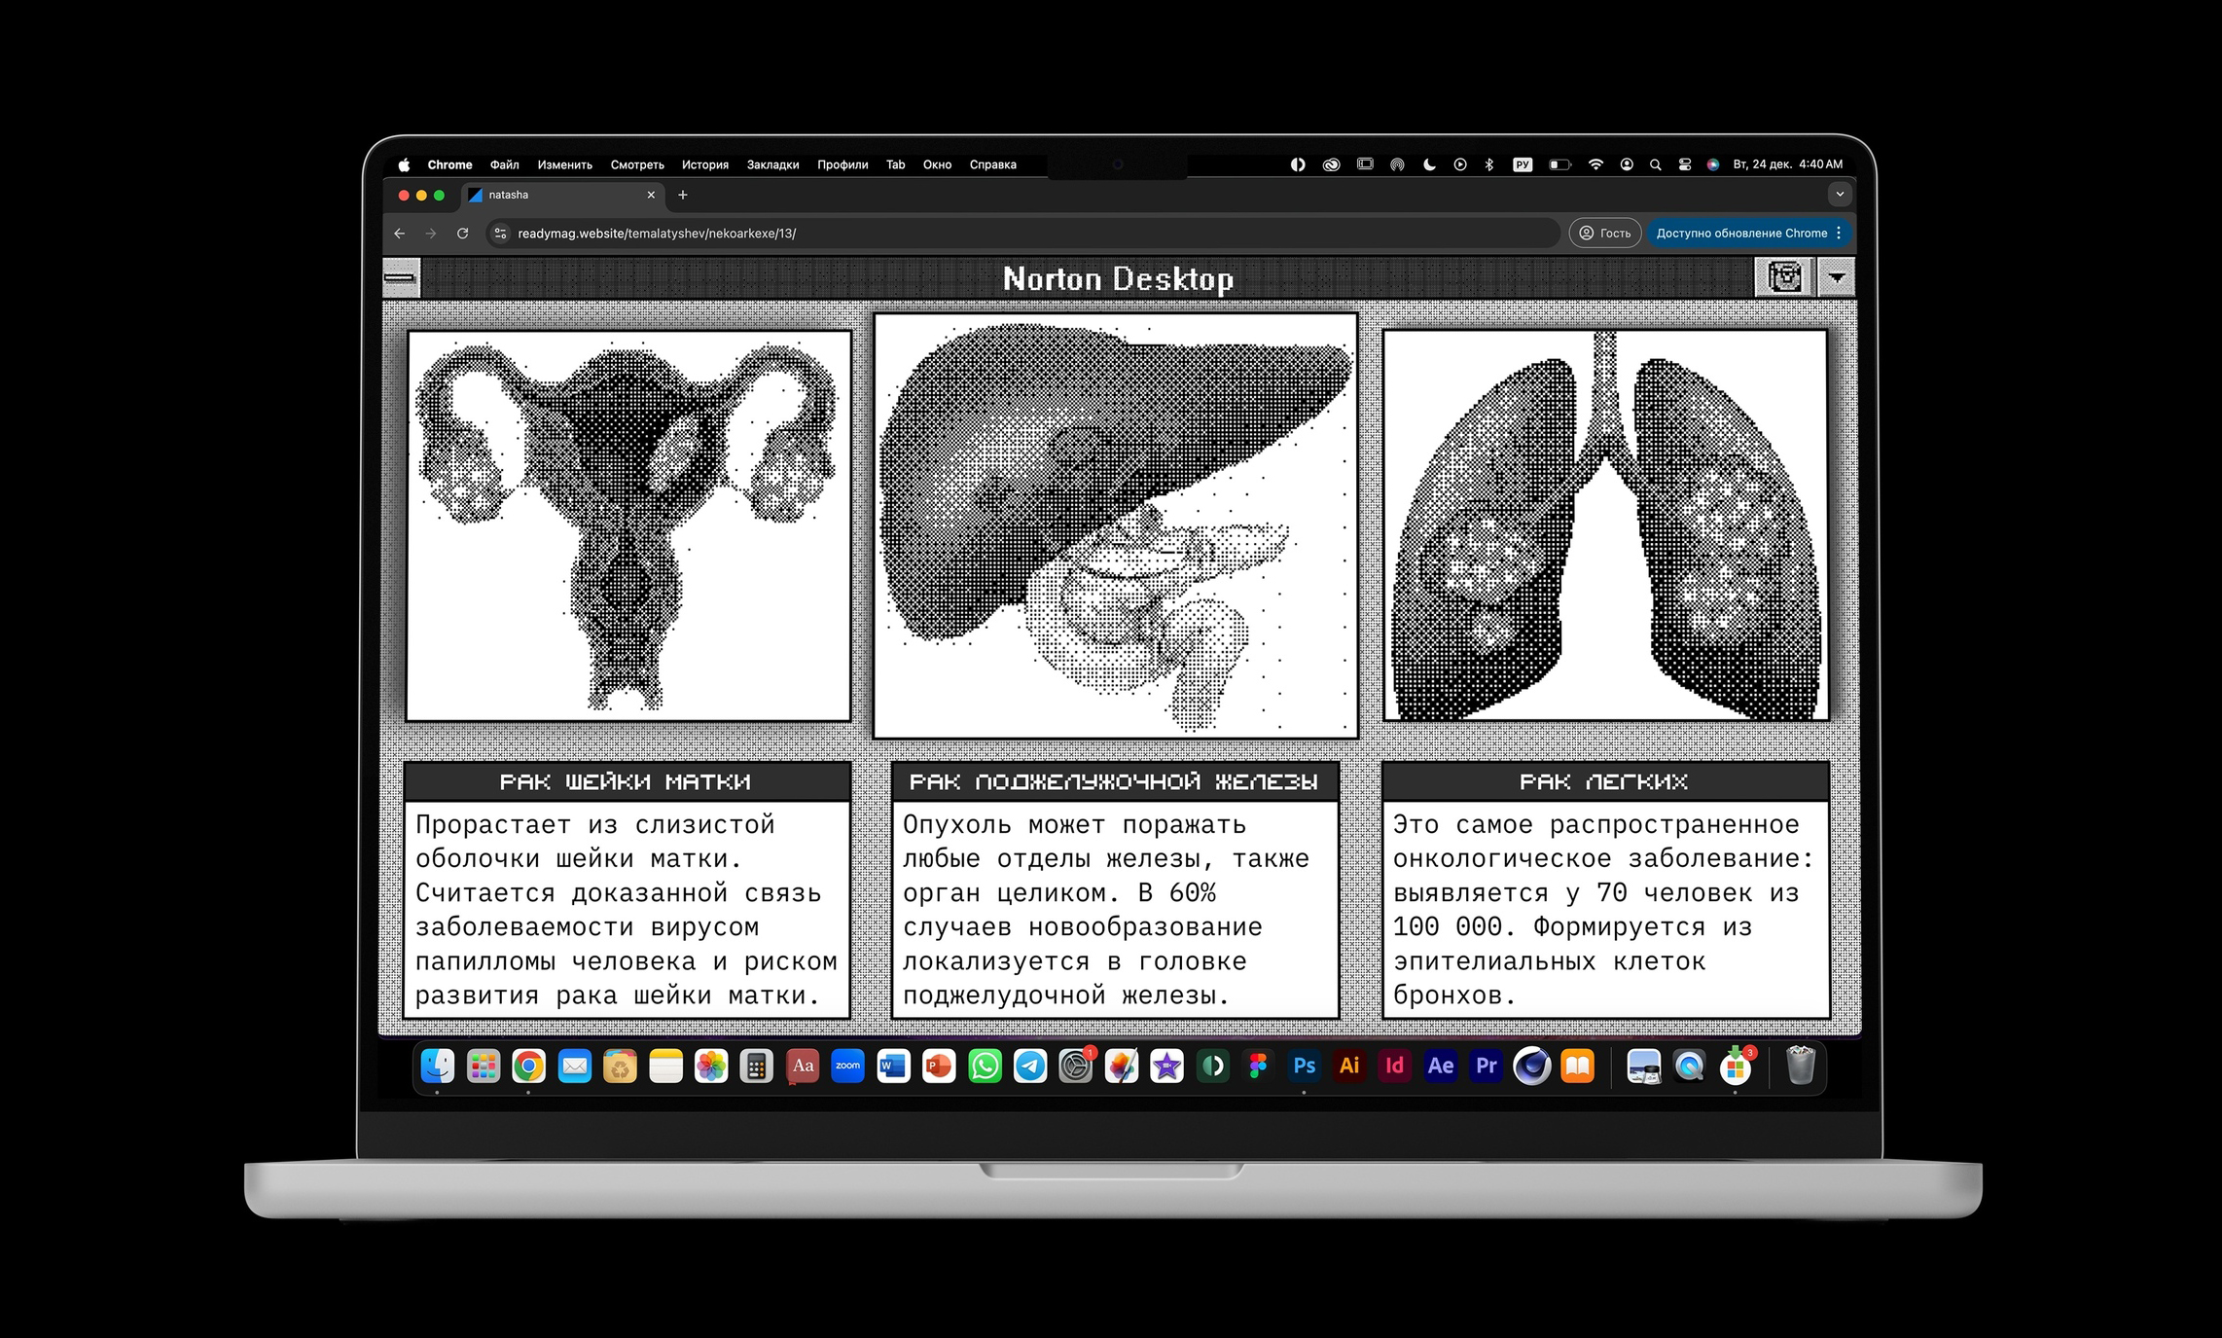The width and height of the screenshot is (2222, 1338).
Task: Toggle Wi-Fi from the menu bar icon
Action: point(1595,164)
